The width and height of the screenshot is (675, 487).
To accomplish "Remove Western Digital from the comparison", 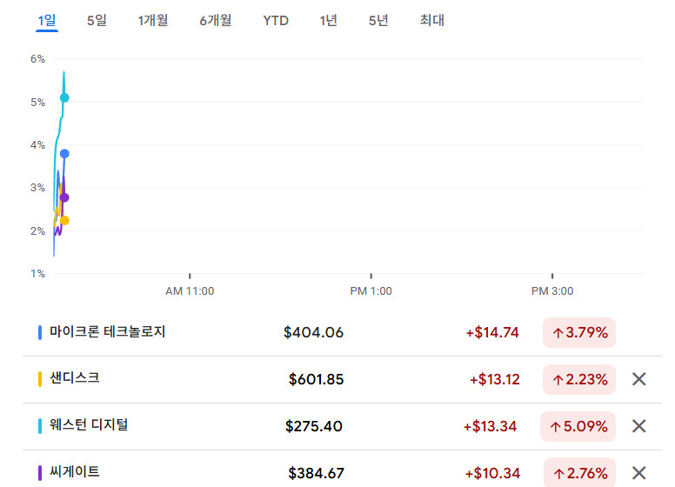I will [x=638, y=426].
